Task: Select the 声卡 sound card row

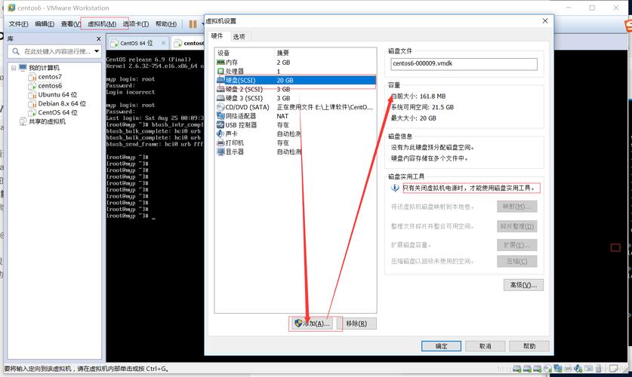Action: click(295, 133)
